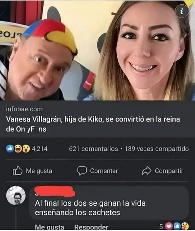This screenshot has height=231, width=195.
Task: Open the commenter's profile picture
Action: [16, 196]
